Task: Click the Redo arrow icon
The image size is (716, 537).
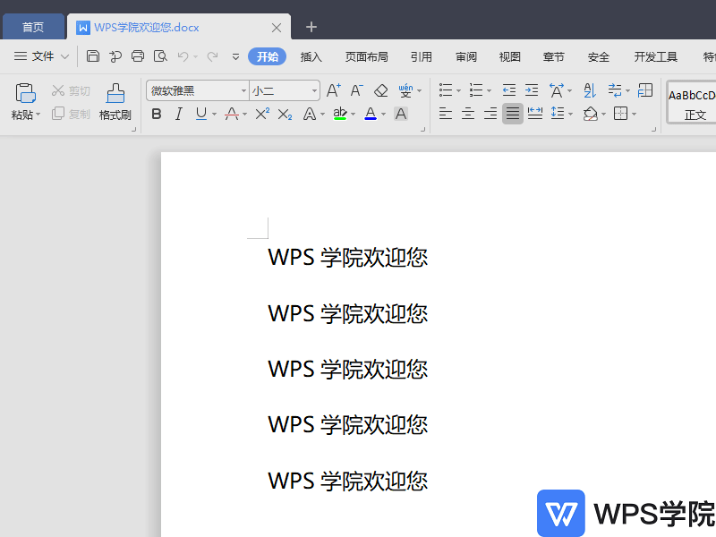Action: click(212, 56)
